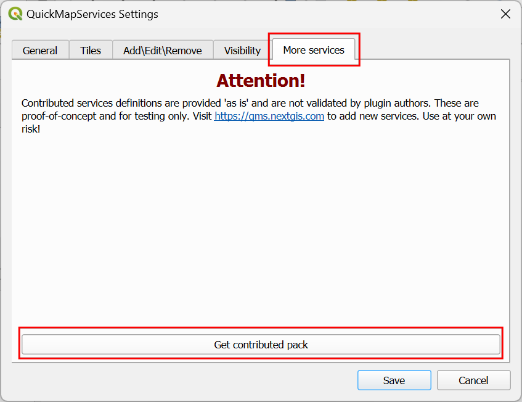Save the plugin settings

[394, 380]
